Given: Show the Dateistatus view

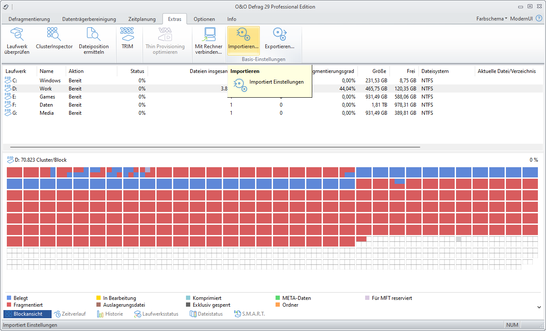Looking at the screenshot, I should pos(206,314).
